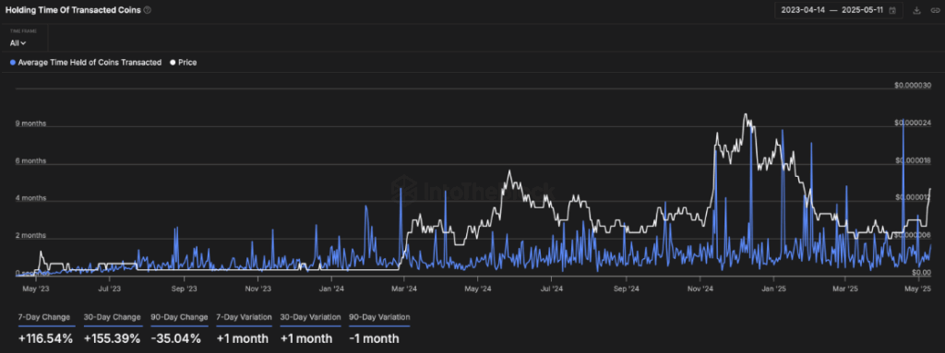Screen dimensions: 945x353
Task: Copy the chart link icon
Action: (935, 10)
